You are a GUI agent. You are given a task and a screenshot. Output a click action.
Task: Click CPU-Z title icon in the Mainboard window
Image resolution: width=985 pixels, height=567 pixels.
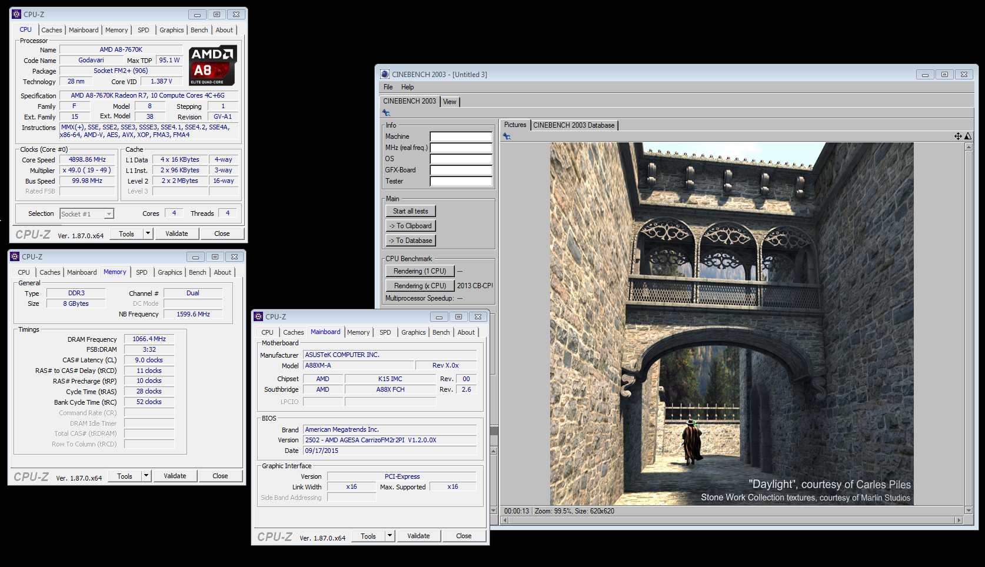pyautogui.click(x=258, y=316)
